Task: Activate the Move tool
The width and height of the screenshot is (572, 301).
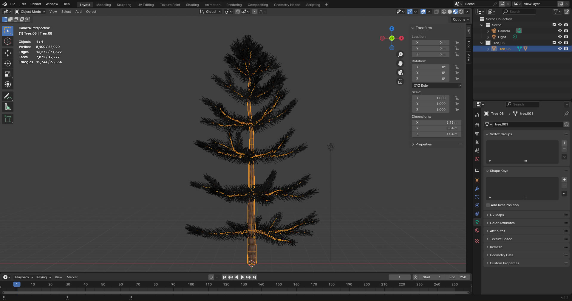Action: click(8, 53)
